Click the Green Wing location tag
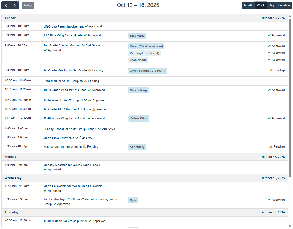293x229 pixels. pos(138,90)
